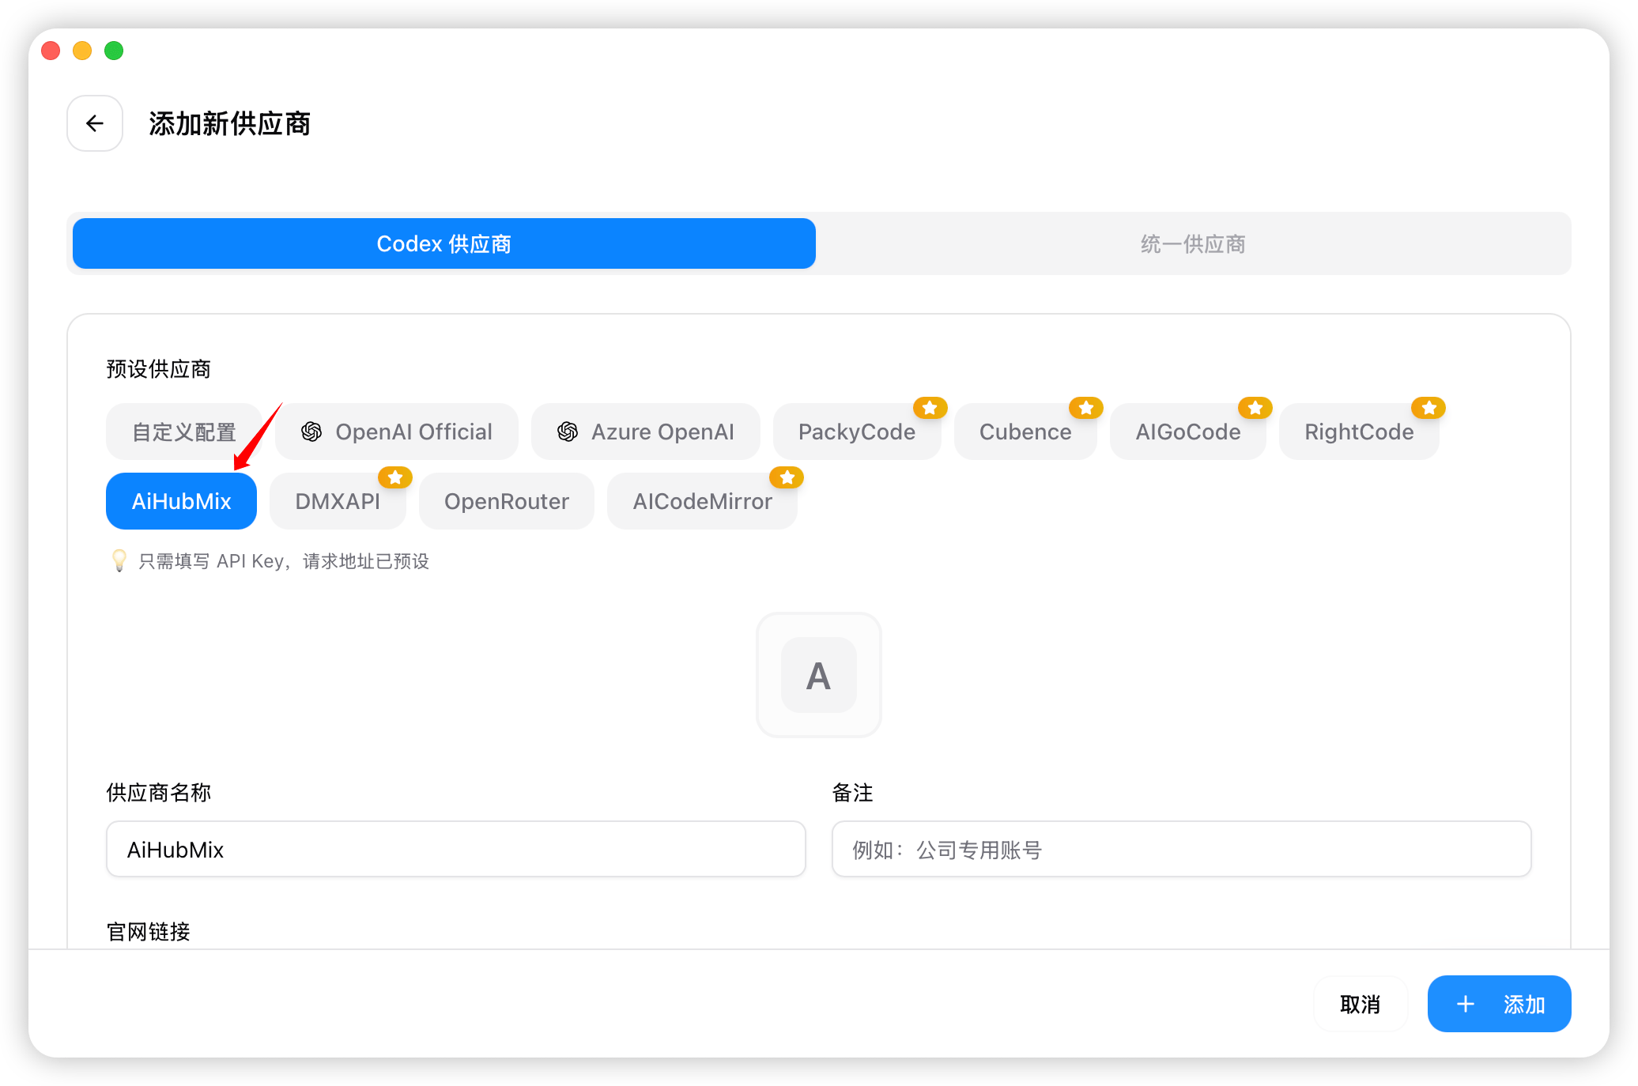Close the window with the red button
Screen dimensions: 1638x1086
(51, 51)
